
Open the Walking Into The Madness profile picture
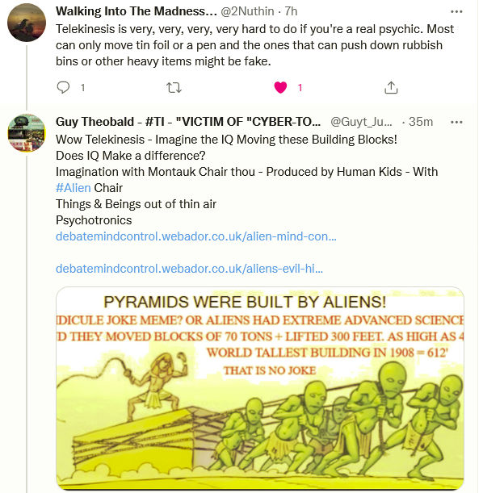[x=27, y=23]
